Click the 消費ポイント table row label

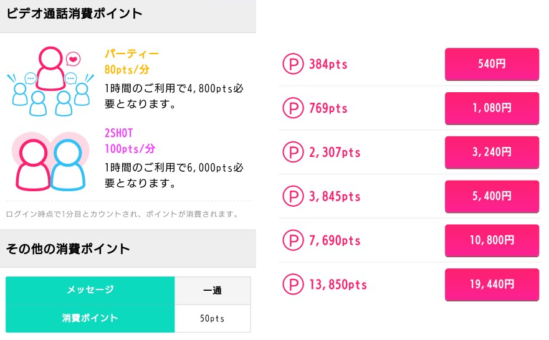(x=90, y=318)
